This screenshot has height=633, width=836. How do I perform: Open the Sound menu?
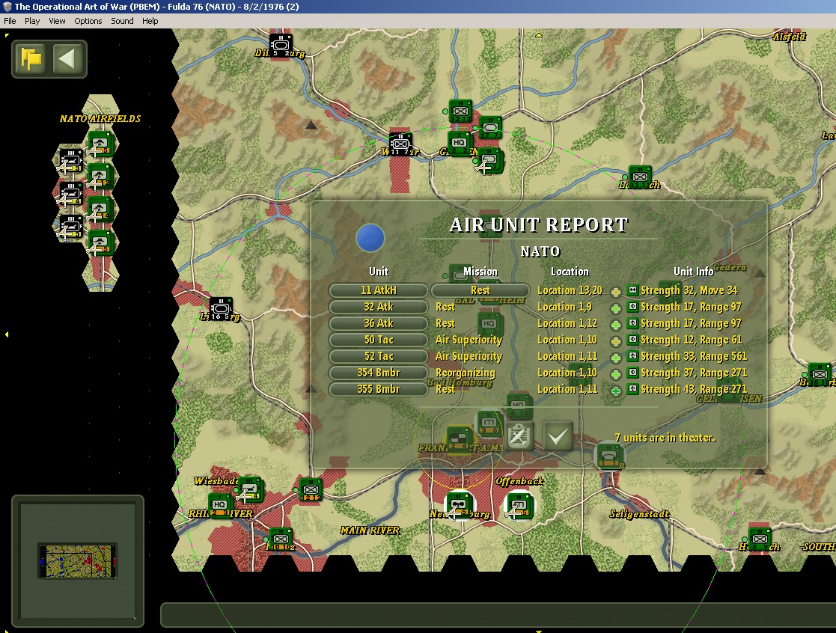(122, 21)
